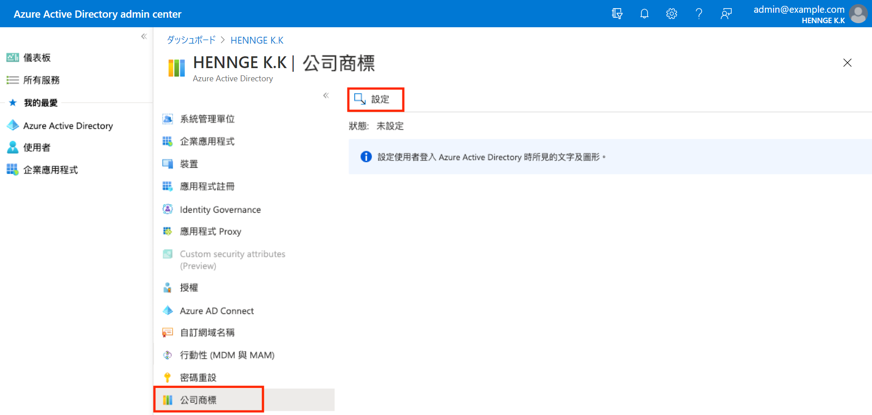The width and height of the screenshot is (872, 415).
Task: Select 公司商標 menu item
Action: coord(244,400)
